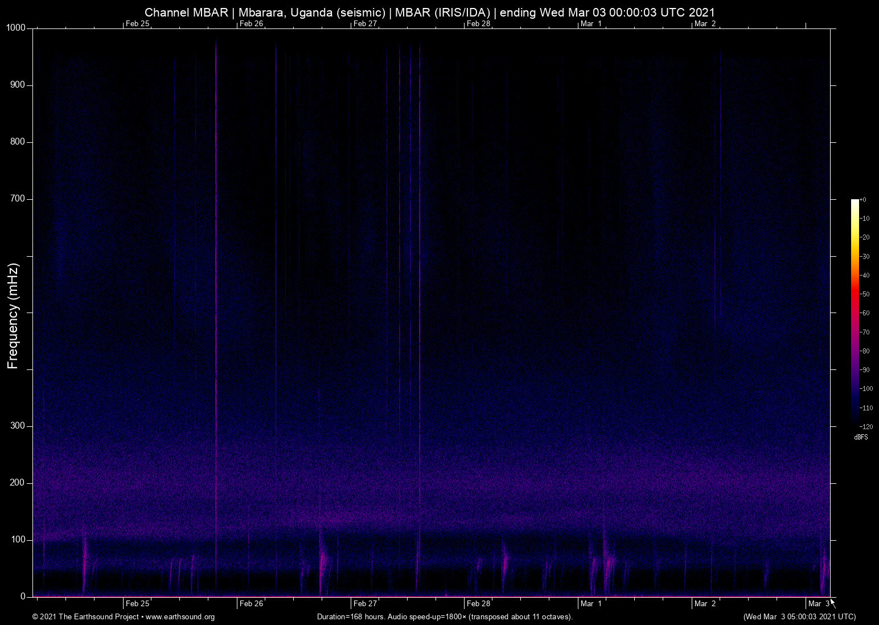Select the 100 frequency axis label
Viewport: 879px width, 625px height.
point(18,540)
